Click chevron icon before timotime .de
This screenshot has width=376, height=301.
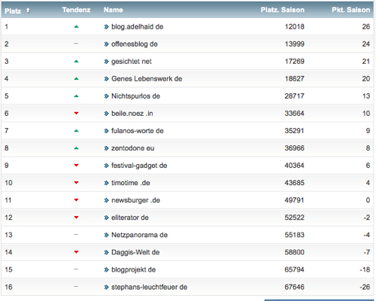(x=106, y=183)
